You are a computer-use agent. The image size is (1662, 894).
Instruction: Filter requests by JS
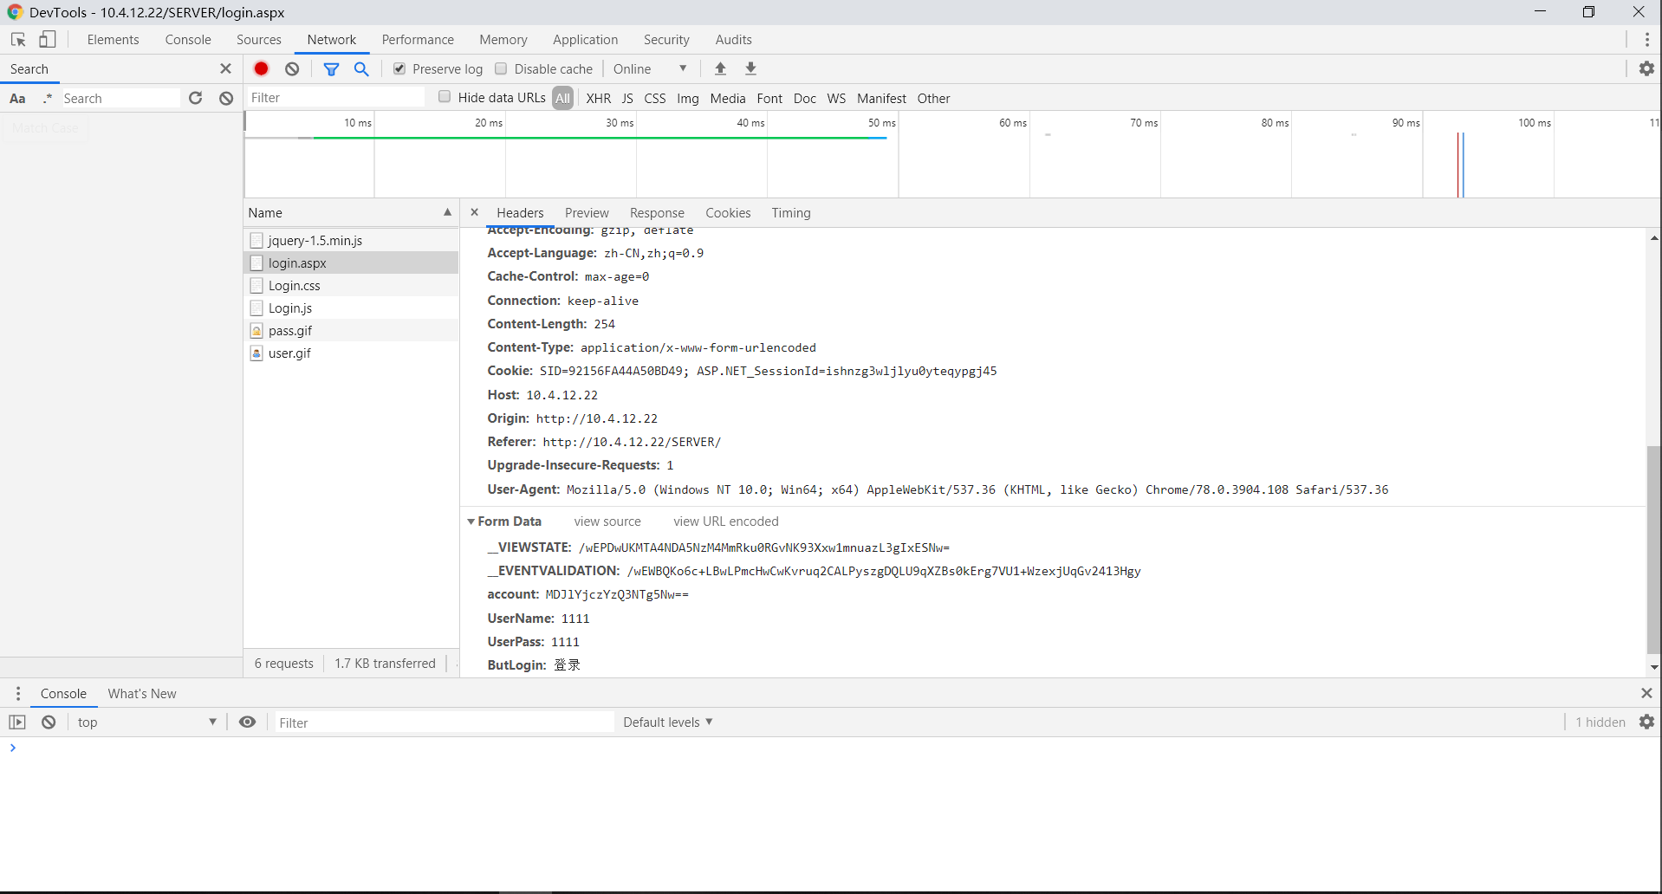pos(627,98)
